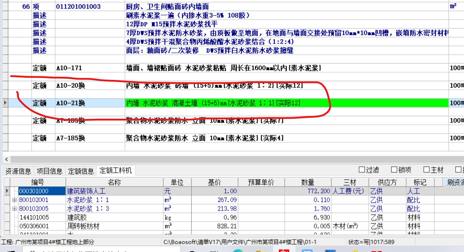Click the 数量 column header

pos(308,182)
